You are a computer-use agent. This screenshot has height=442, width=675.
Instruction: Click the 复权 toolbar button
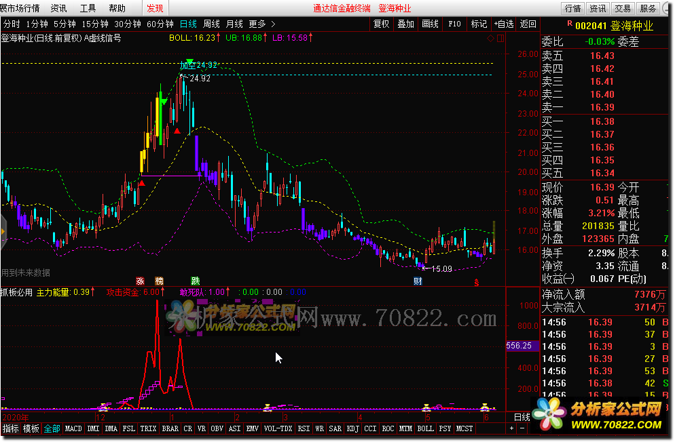pos(382,24)
